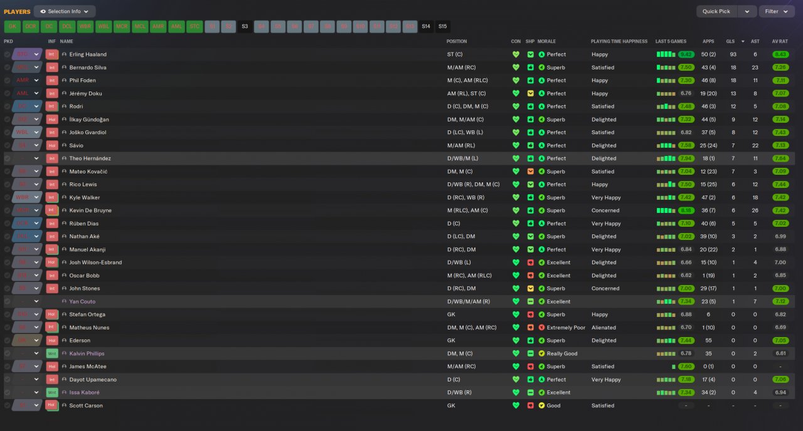
Task: Click Issa Kaboré's Wnt status icon
Action: (52, 393)
